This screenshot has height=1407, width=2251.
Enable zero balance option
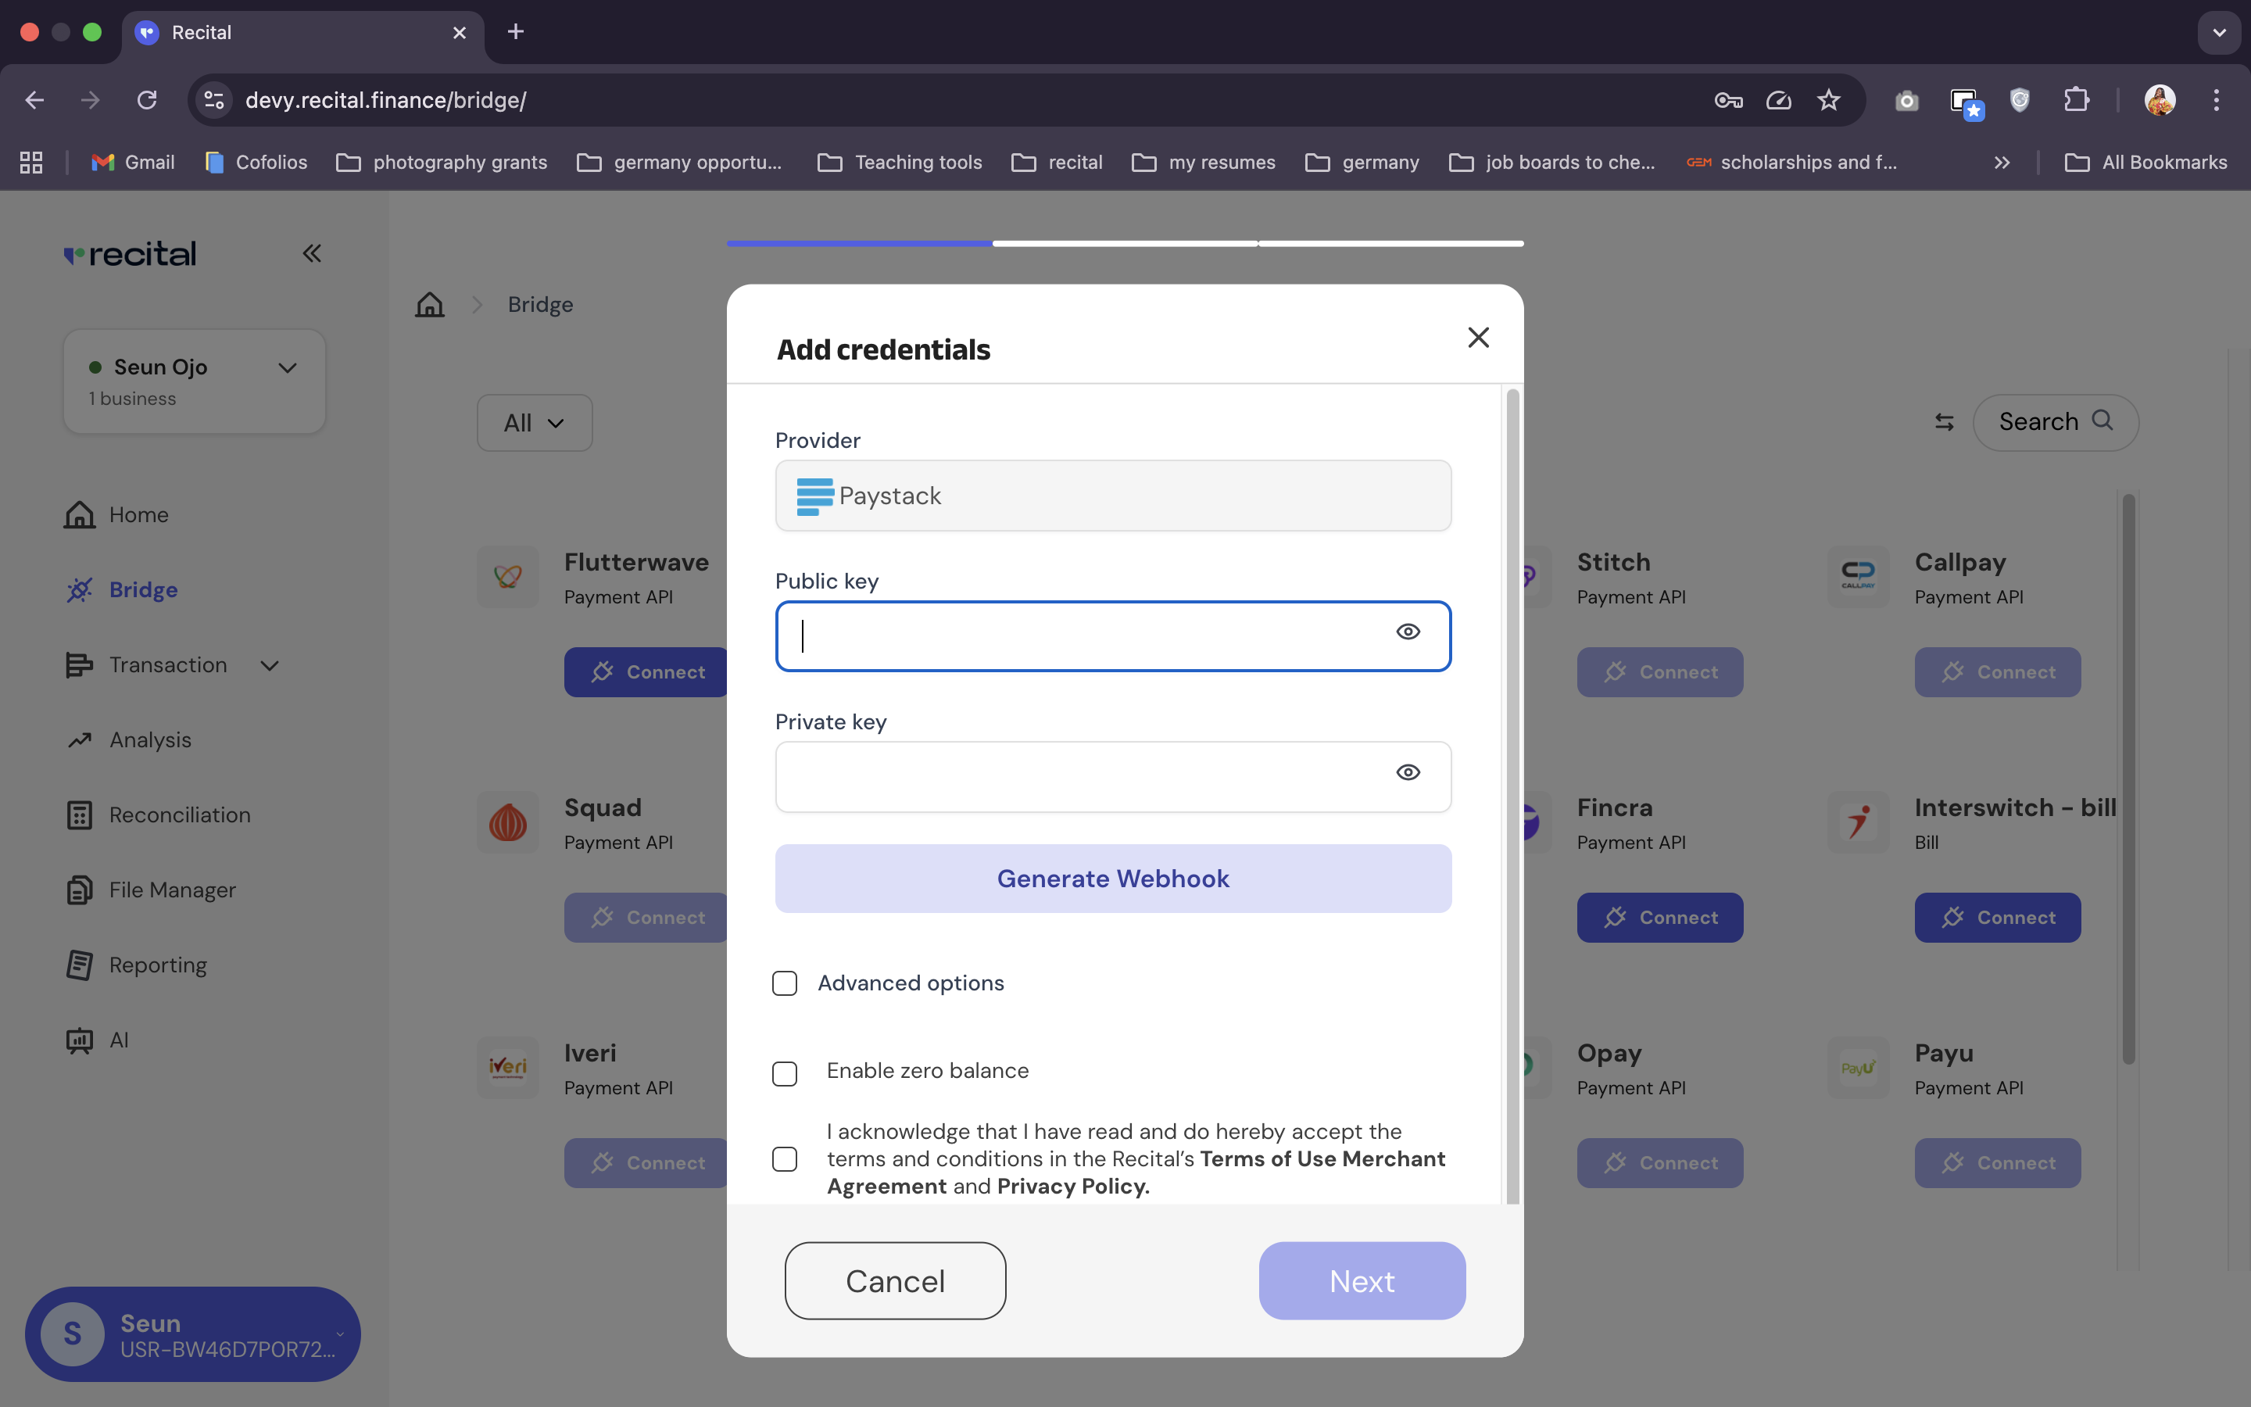pos(784,1073)
